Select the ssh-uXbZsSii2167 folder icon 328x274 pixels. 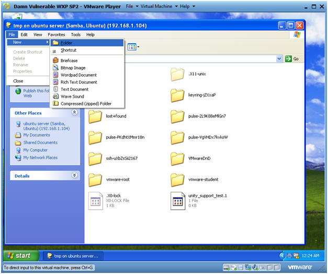click(95, 159)
